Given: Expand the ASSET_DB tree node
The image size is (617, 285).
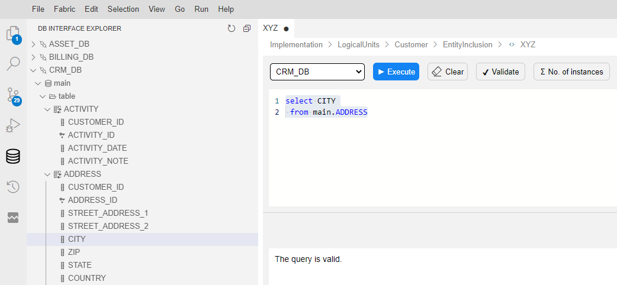Looking at the screenshot, I should [x=34, y=44].
